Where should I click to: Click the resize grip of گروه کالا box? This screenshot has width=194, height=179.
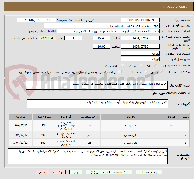point(28,107)
